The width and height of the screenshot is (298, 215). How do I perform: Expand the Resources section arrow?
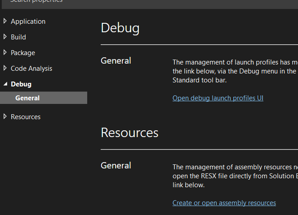coord(5,116)
